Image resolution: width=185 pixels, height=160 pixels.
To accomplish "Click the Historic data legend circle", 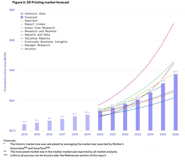I will click(x=22, y=14).
